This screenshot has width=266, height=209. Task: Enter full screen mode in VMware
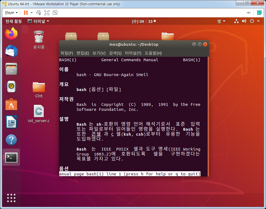pos(47,13)
